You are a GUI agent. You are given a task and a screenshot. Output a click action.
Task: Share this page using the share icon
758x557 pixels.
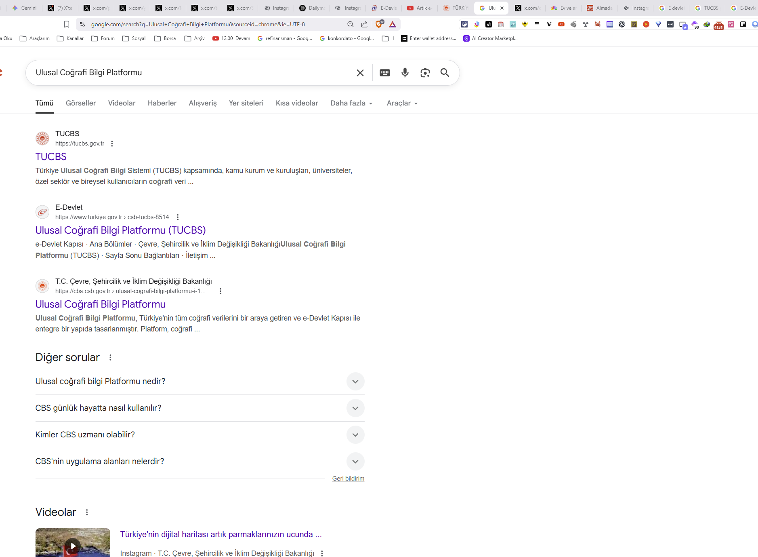point(364,24)
